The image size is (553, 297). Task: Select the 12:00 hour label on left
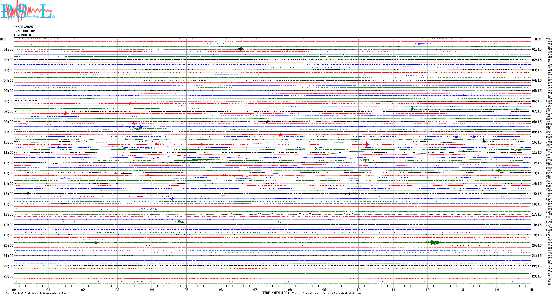pos(8,163)
